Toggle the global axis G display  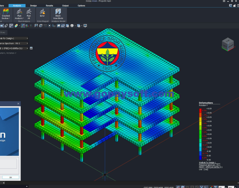coord(23,26)
